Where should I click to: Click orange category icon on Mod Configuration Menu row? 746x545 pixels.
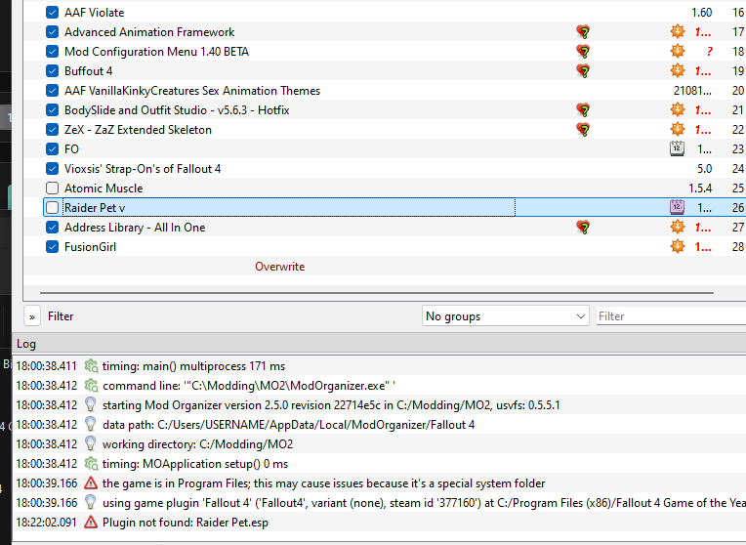pos(678,51)
